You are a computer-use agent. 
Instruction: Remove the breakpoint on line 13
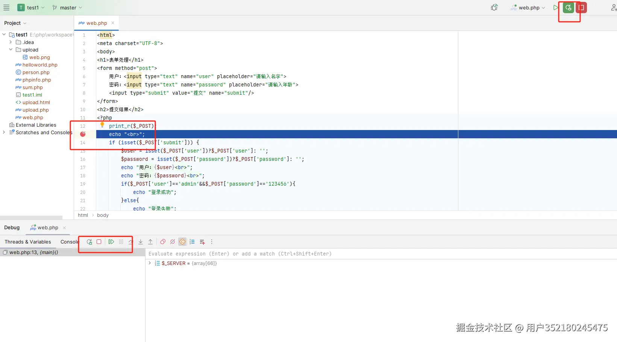coord(83,134)
